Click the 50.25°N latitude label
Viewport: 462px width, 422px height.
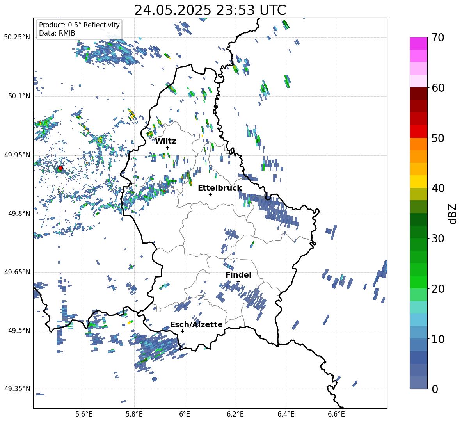click(x=17, y=37)
